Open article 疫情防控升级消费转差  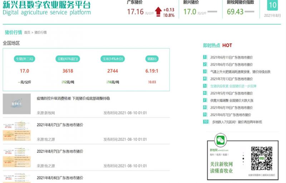73,98
